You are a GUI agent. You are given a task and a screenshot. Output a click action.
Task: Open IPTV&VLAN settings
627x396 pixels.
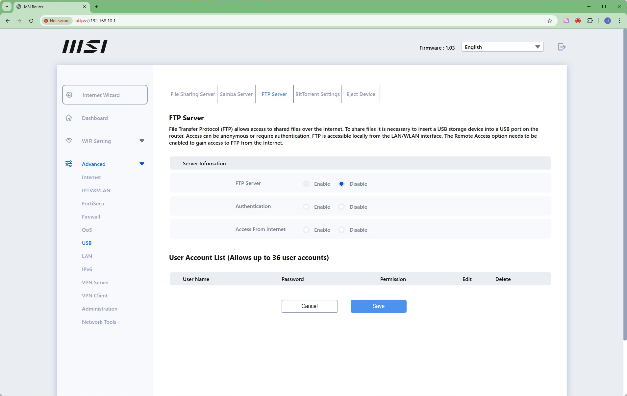point(96,190)
